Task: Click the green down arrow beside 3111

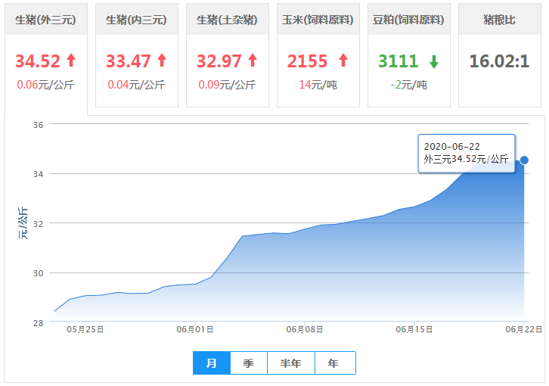Action: pyautogui.click(x=433, y=61)
